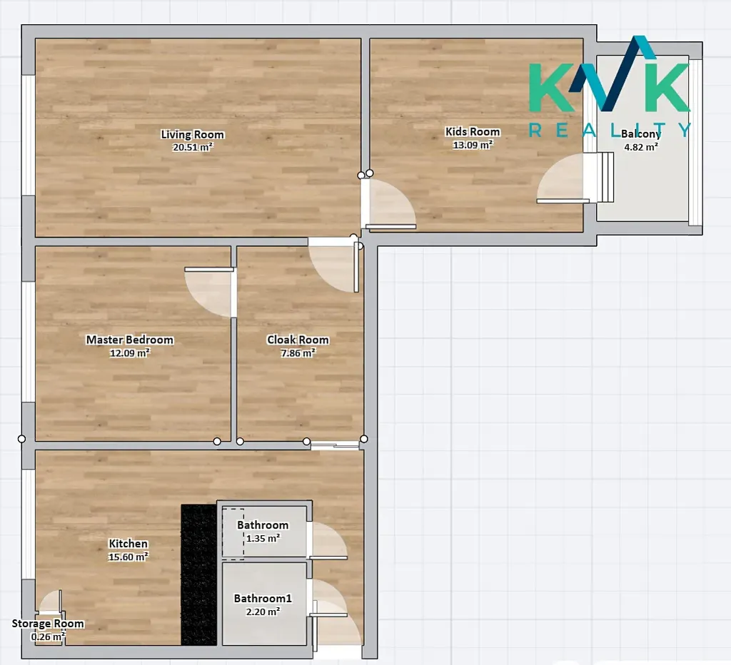Select the door between Living Room and Kids Room

pos(388,204)
